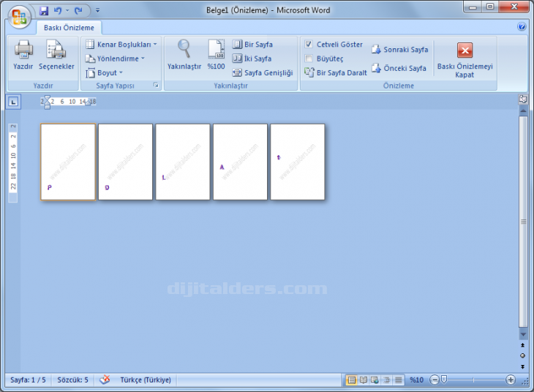The image size is (534, 392).
Task: Undo the last action
Action: click(58, 10)
